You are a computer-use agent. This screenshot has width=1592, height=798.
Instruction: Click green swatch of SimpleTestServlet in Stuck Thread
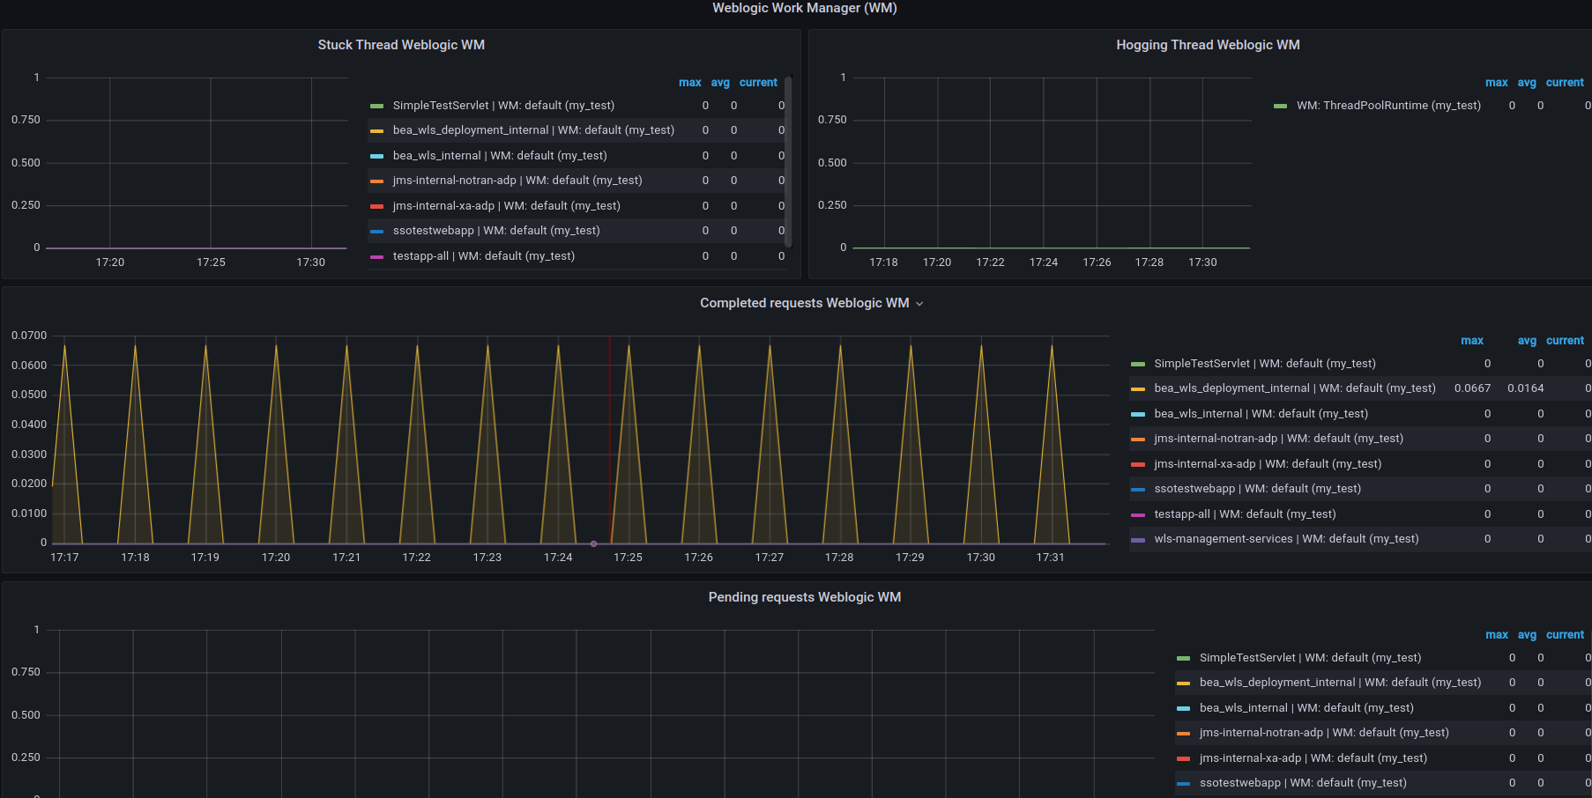tap(376, 106)
